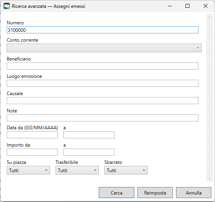This screenshot has height=202, width=215.
Task: Select the maximum Importo field
Action: (89, 152)
